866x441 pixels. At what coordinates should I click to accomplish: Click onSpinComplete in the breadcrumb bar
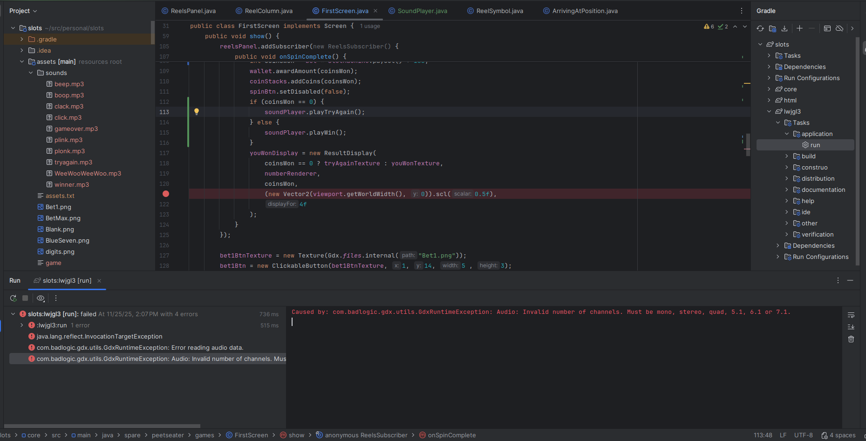451,435
